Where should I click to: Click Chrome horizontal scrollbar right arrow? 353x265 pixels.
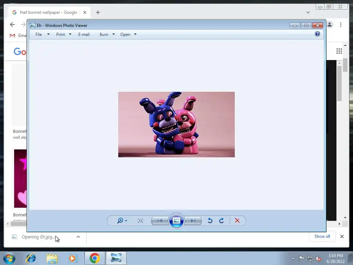(x=340, y=224)
